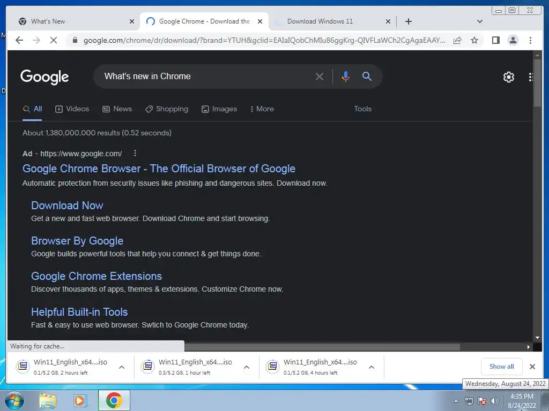549x411 pixels.
Task: Switch to the Download Windows 11 tab
Action: (x=331, y=21)
